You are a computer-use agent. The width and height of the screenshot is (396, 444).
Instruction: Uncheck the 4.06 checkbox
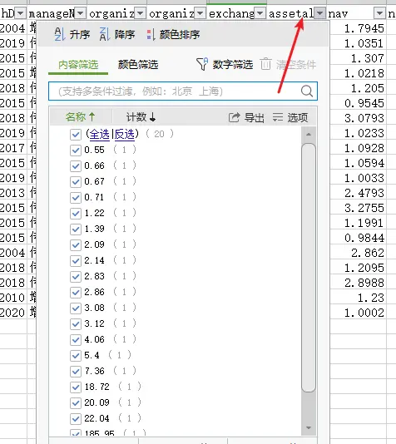(76, 340)
